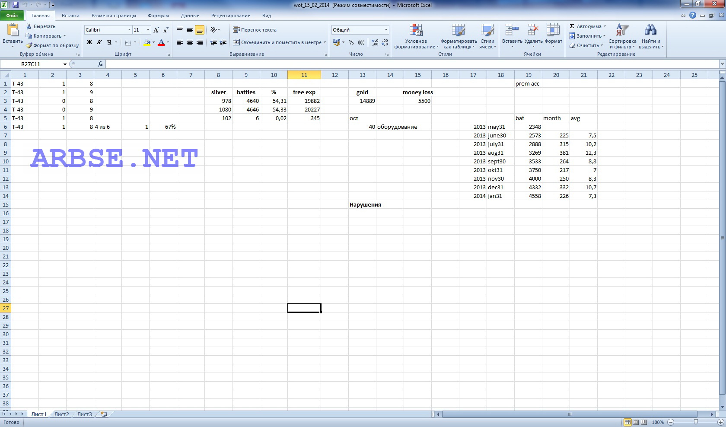This screenshot has width=726, height=427.
Task: Toggle top vertical alignment
Action: point(180,30)
